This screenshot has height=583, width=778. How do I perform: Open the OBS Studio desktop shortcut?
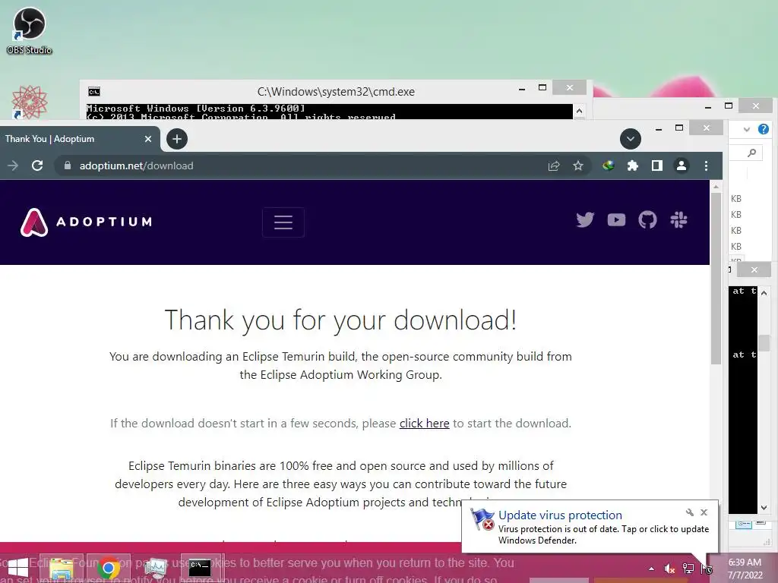30,30
